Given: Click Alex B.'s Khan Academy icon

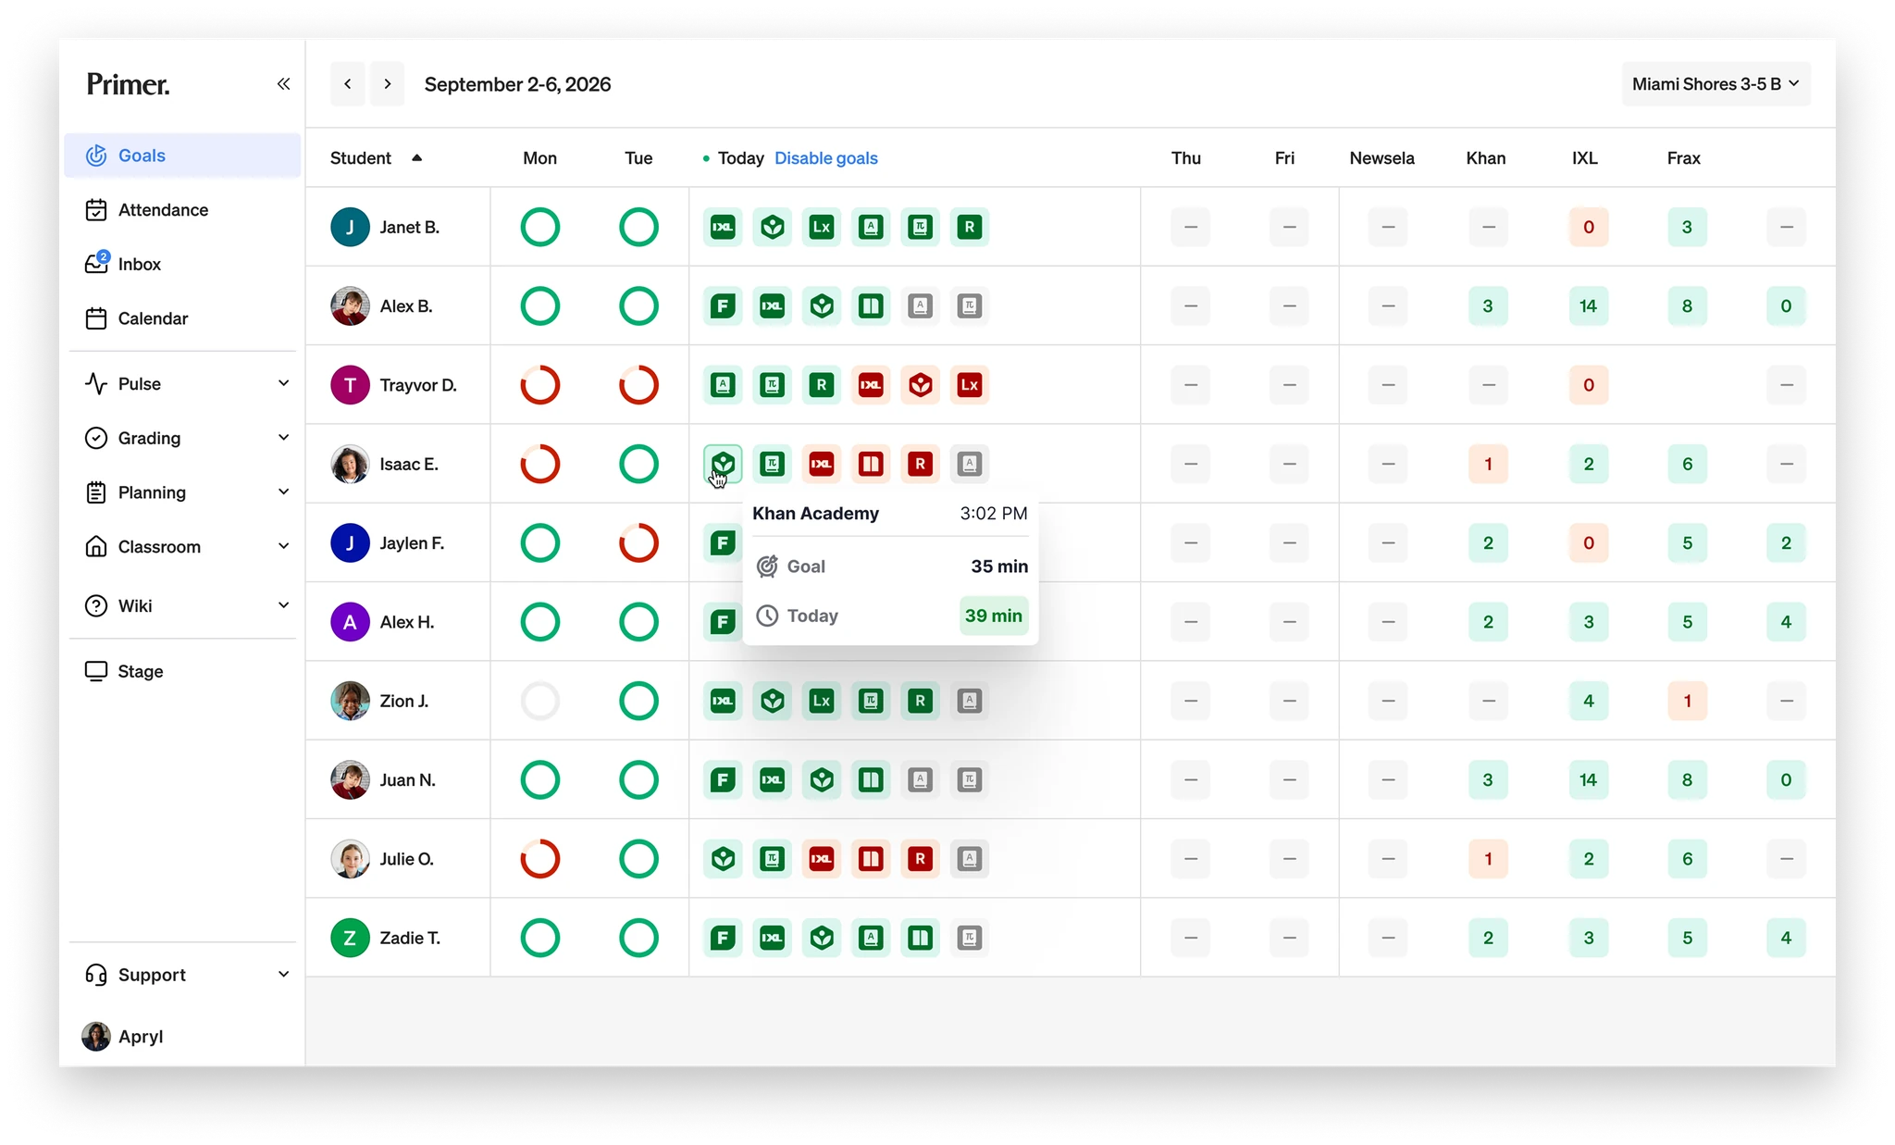Looking at the screenshot, I should 822,305.
